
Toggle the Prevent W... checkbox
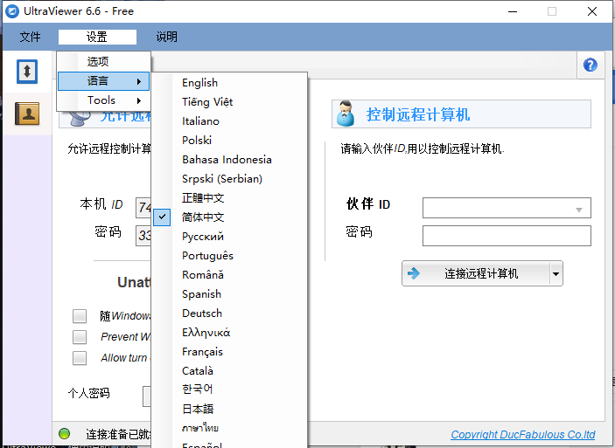click(80, 337)
